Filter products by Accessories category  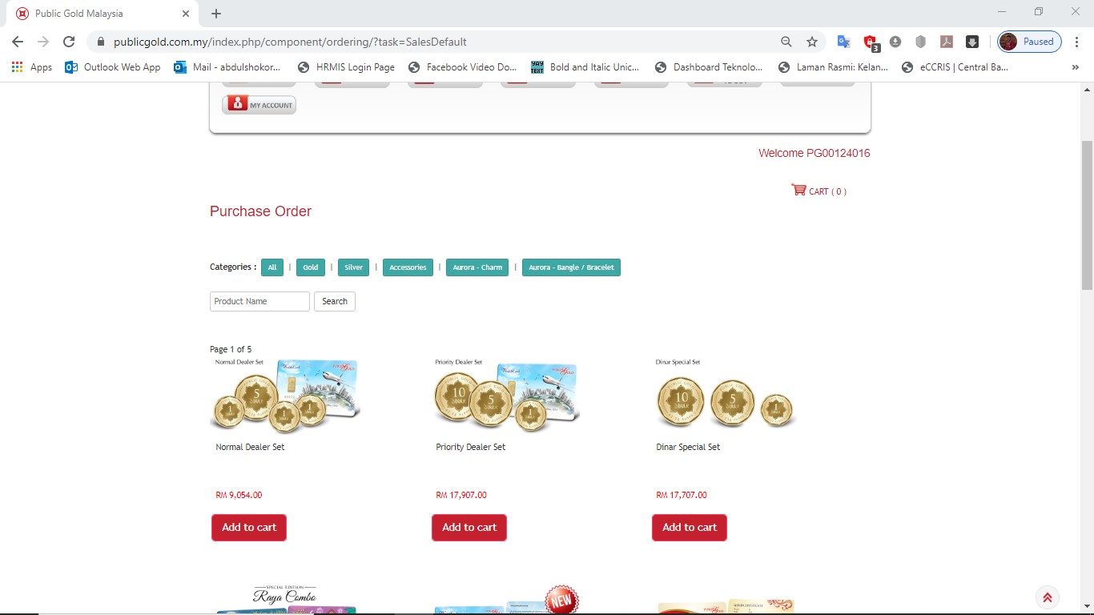(x=408, y=267)
